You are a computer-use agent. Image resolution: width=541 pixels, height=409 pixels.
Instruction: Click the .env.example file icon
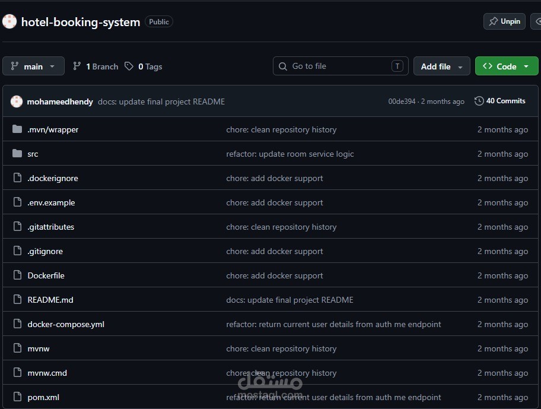[17, 202]
